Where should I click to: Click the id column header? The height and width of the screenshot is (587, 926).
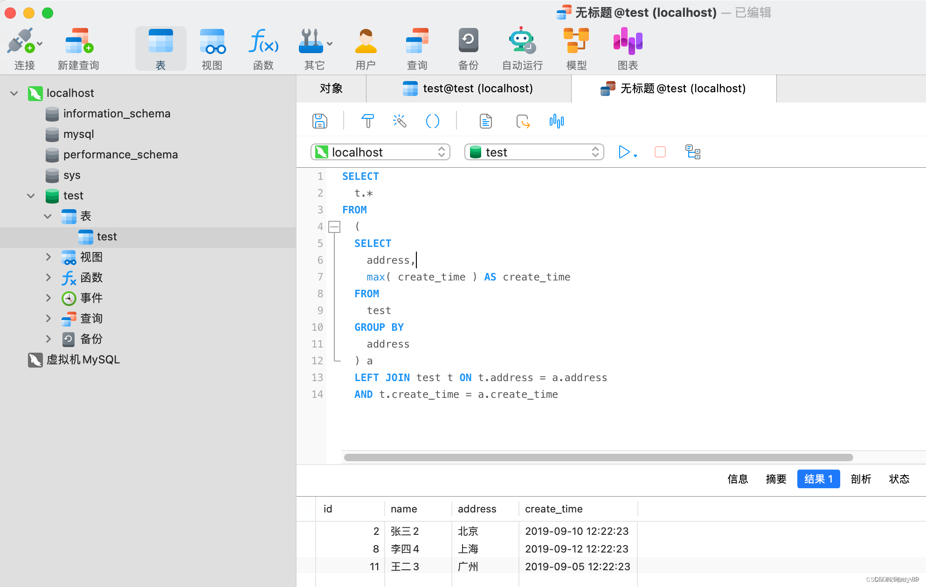point(350,509)
